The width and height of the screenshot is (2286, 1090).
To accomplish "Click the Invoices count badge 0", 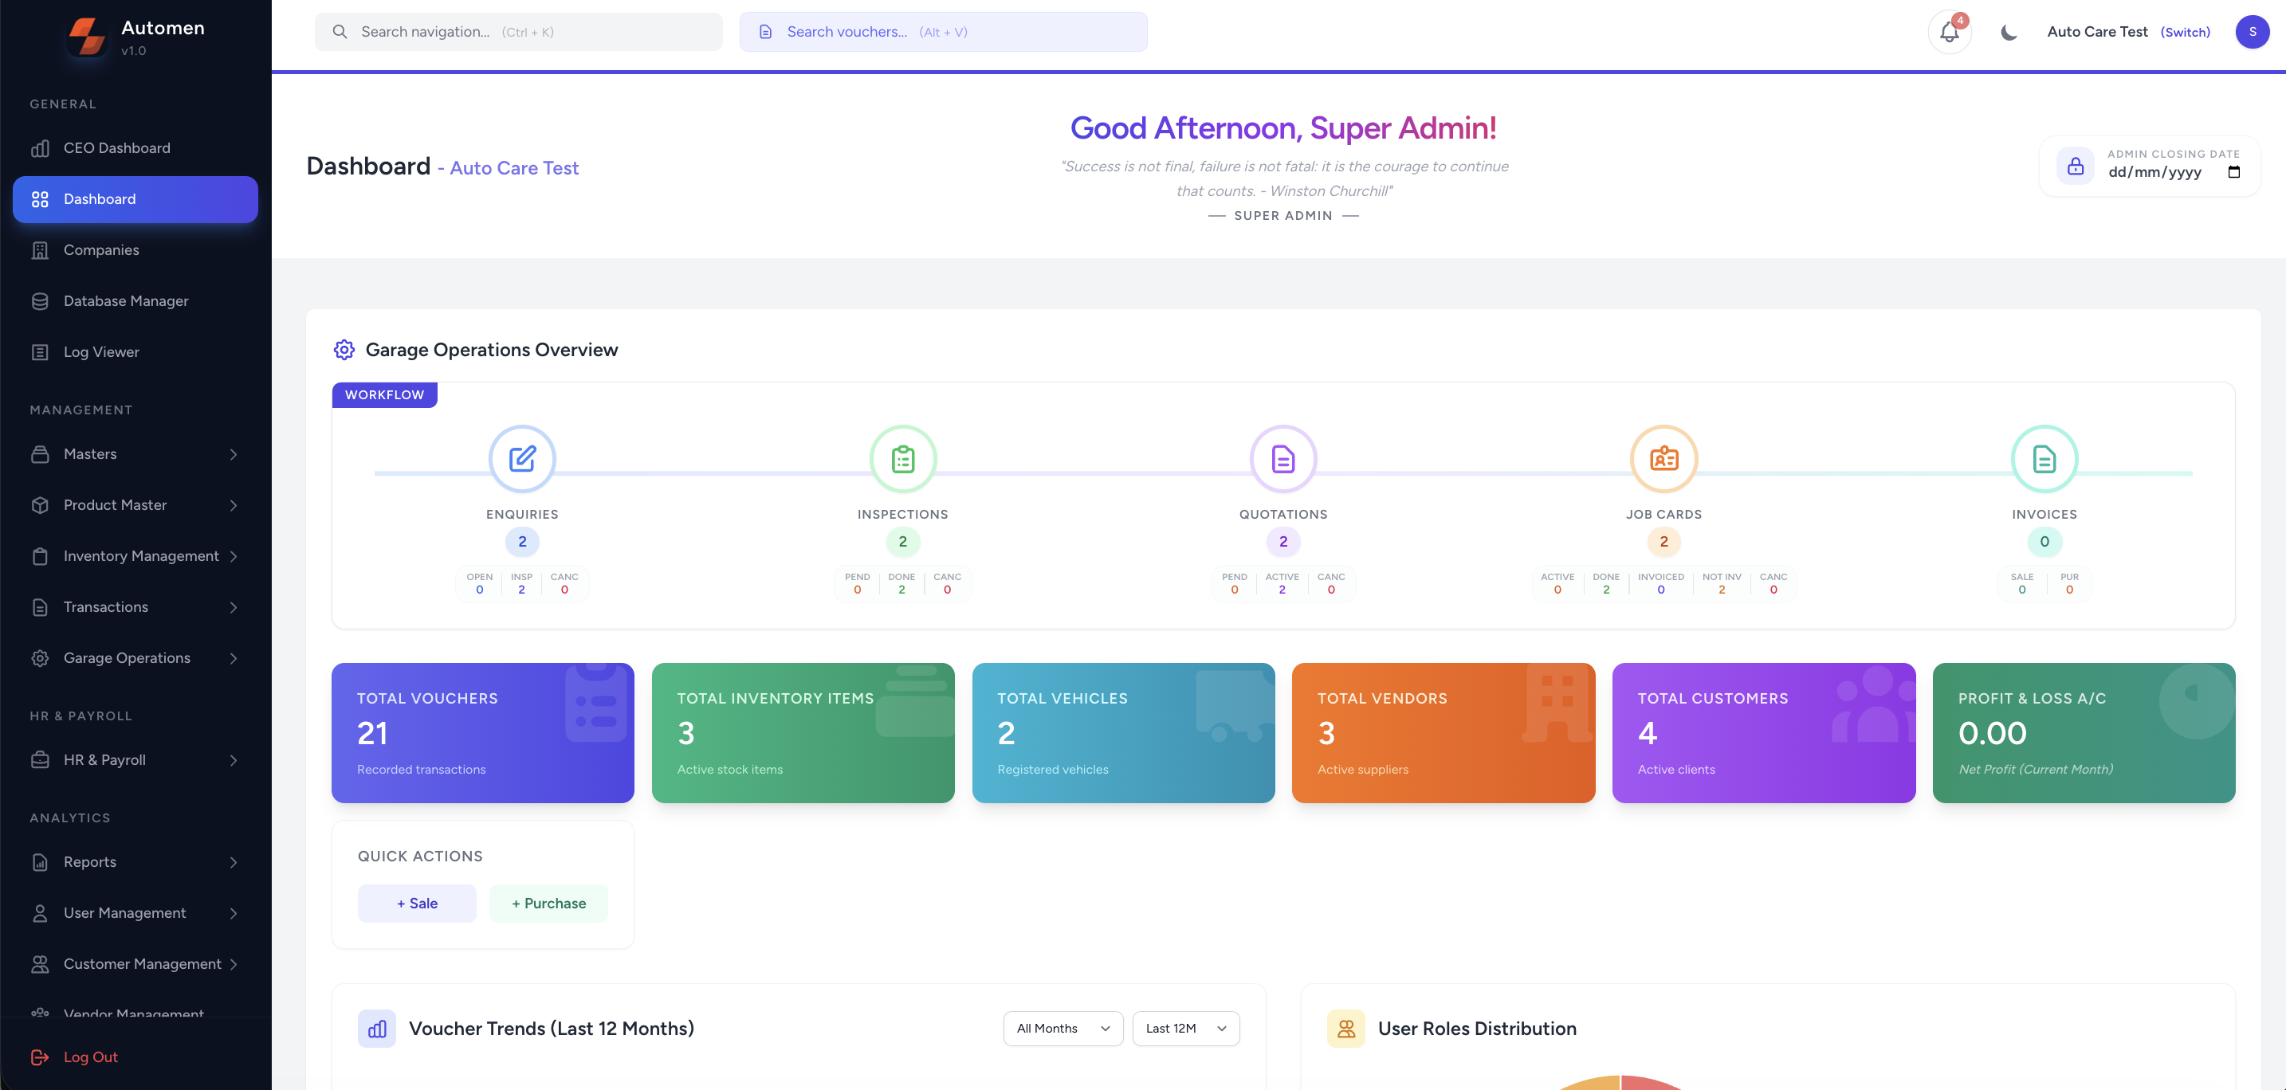I will click(2044, 542).
